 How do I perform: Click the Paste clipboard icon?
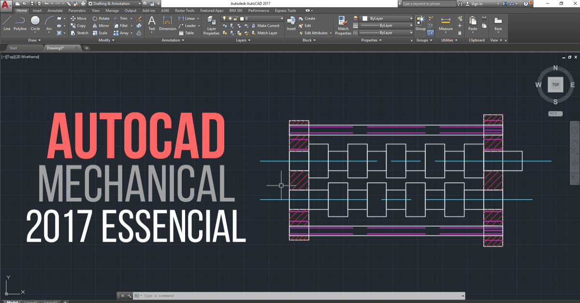click(472, 23)
